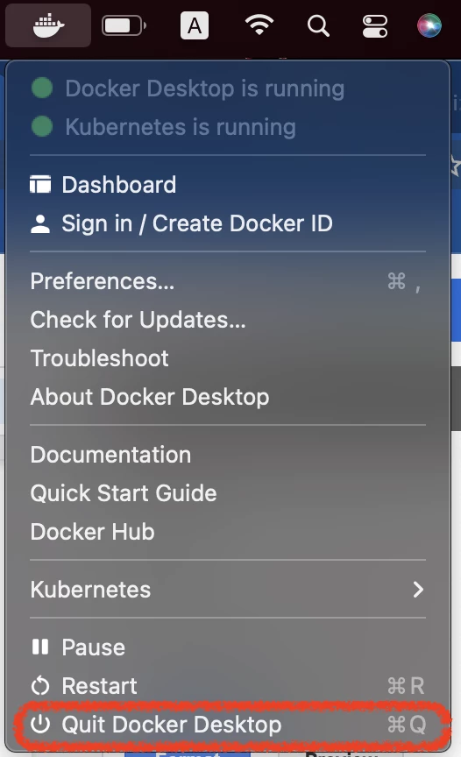Open the Docker Dashboard
Viewport: 461px width, 757px height.
click(x=228, y=184)
